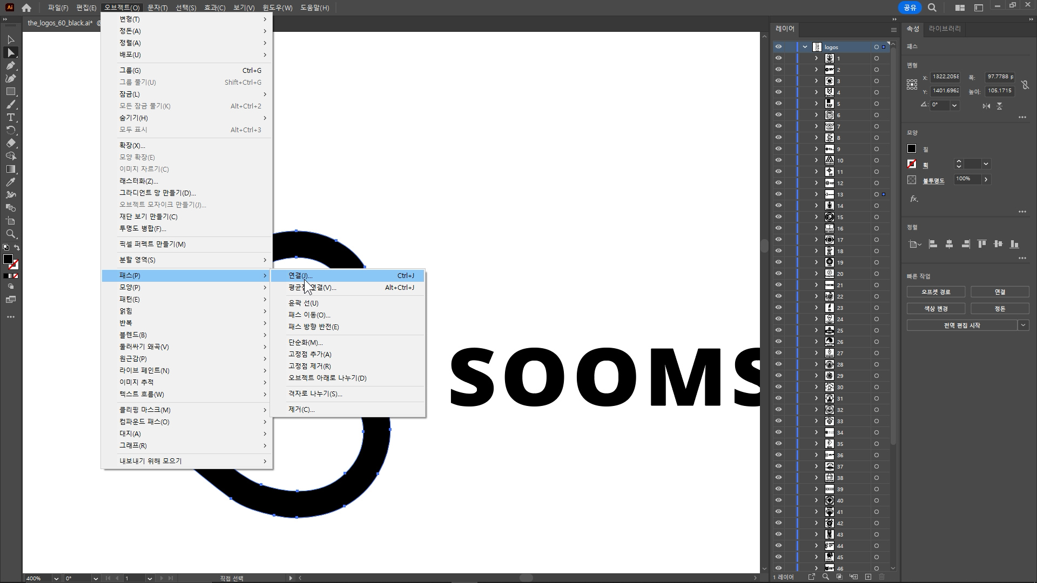Click the 라이브러리 panel tab
Screen dimensions: 1037x583
tap(944, 29)
